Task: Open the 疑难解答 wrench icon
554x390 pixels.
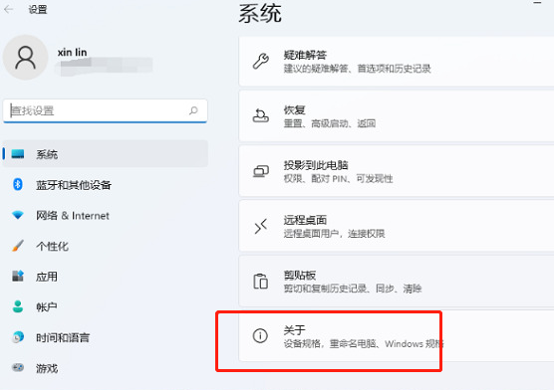Action: pos(261,61)
